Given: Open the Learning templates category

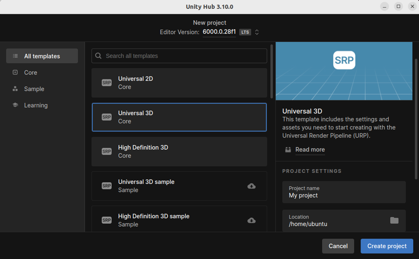Looking at the screenshot, I should [35, 105].
